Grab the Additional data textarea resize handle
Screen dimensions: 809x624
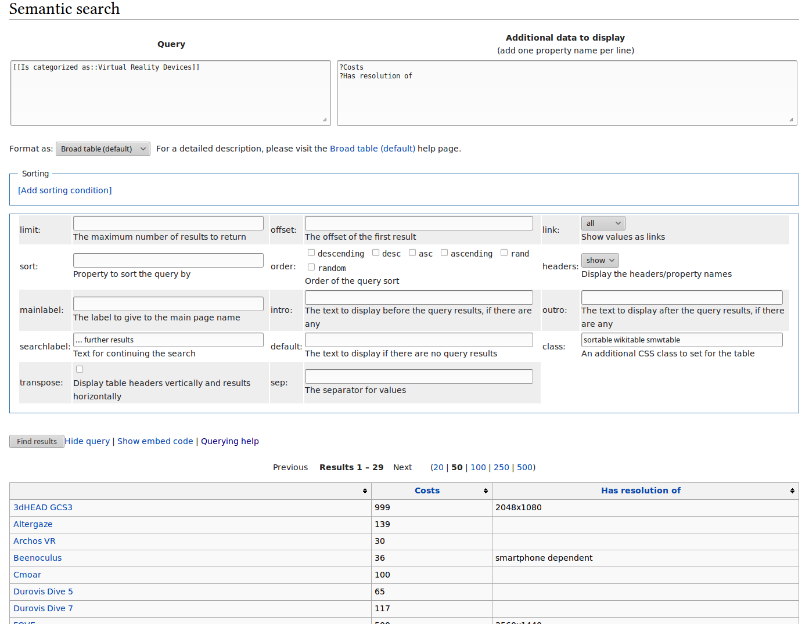tap(791, 120)
